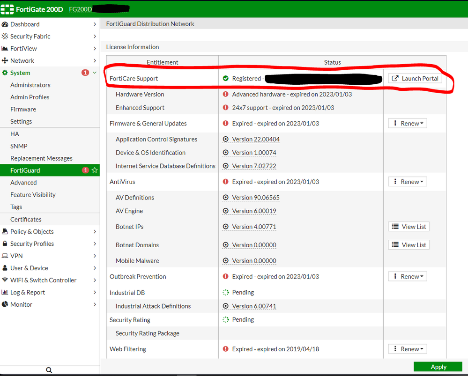
Task: Click the Policy & Objects icon
Action: 5,231
